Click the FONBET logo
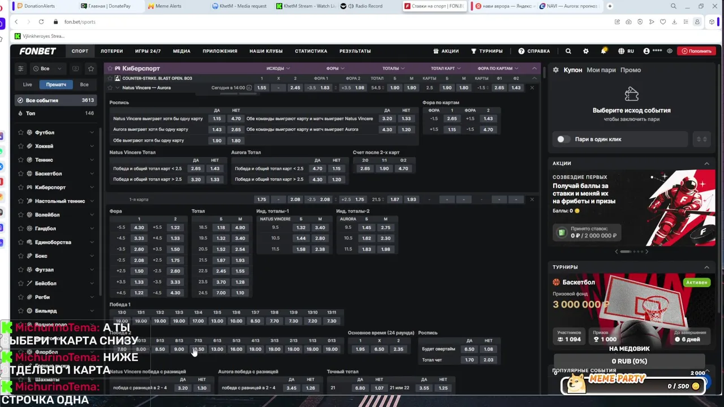Screen dimensions: 724x407 point(37,51)
